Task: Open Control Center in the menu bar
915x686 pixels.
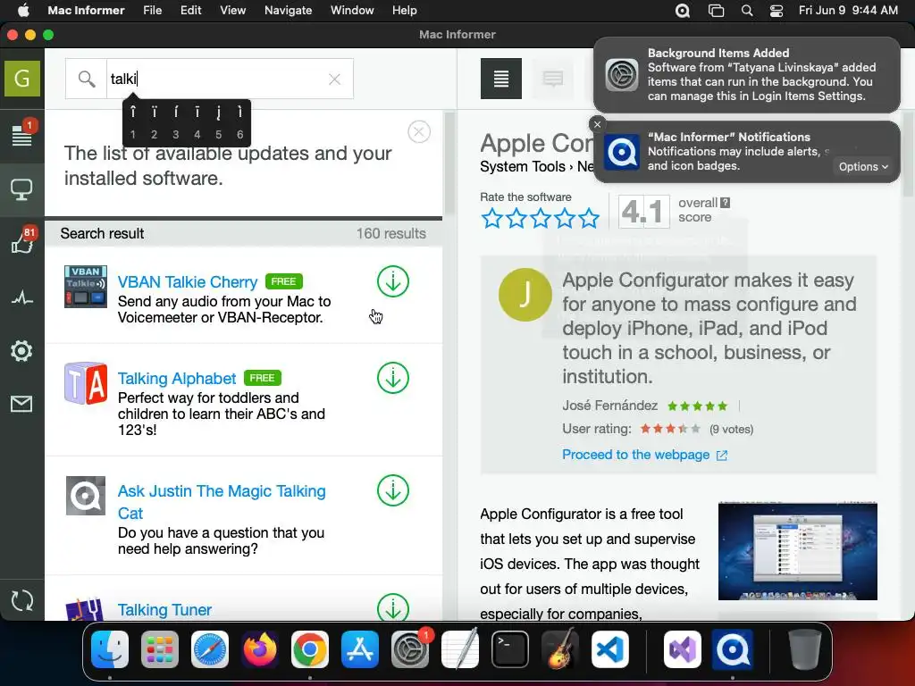Action: (776, 11)
